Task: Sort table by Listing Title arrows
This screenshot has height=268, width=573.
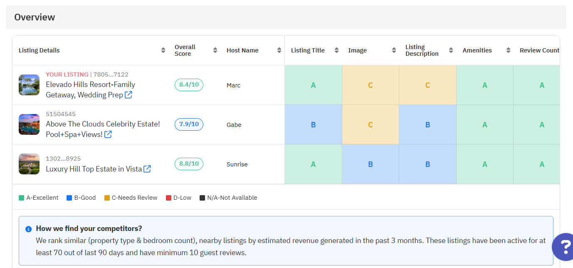Action: pyautogui.click(x=336, y=50)
